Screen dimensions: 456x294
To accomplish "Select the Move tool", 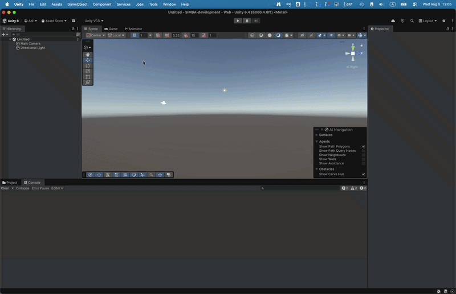I will [88, 60].
